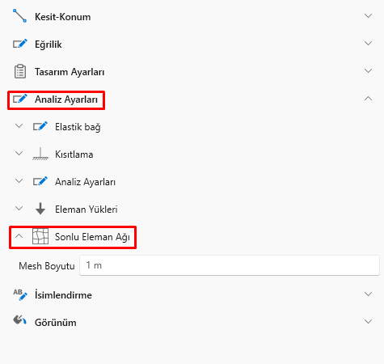Click the Tasarım Ayarları clipboard icon
The height and width of the screenshot is (364, 384).
coord(20,71)
